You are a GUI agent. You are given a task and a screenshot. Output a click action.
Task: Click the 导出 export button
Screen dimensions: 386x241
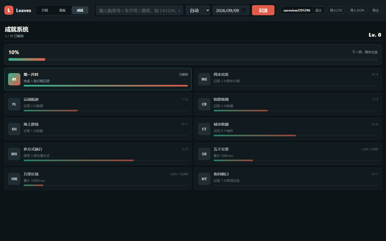pos(376,10)
